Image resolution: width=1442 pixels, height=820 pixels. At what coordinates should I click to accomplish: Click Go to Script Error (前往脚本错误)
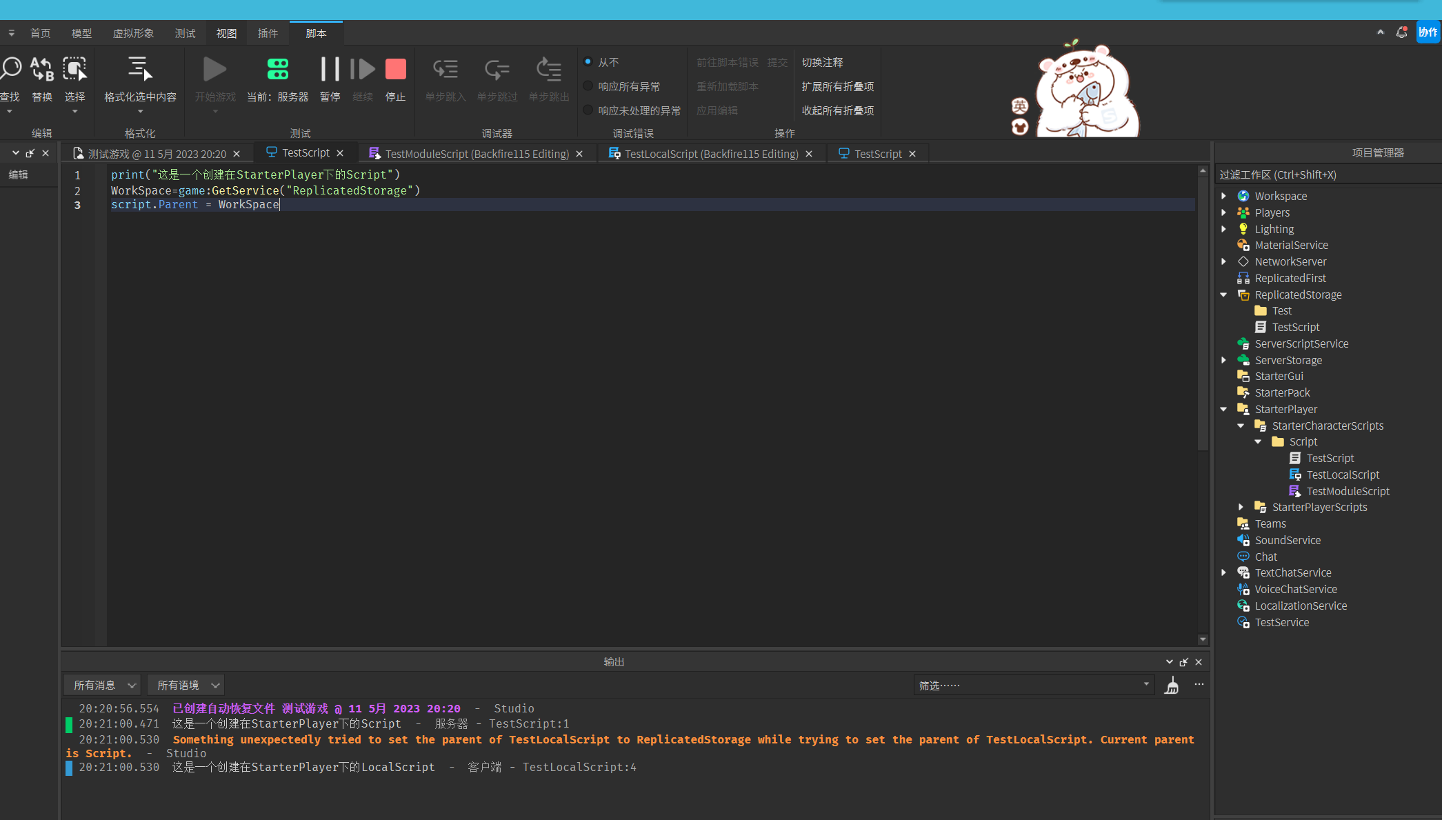pos(727,62)
